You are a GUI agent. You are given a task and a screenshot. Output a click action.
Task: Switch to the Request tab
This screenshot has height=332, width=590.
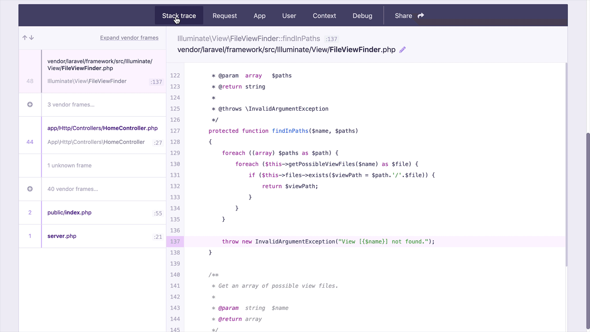click(x=224, y=15)
